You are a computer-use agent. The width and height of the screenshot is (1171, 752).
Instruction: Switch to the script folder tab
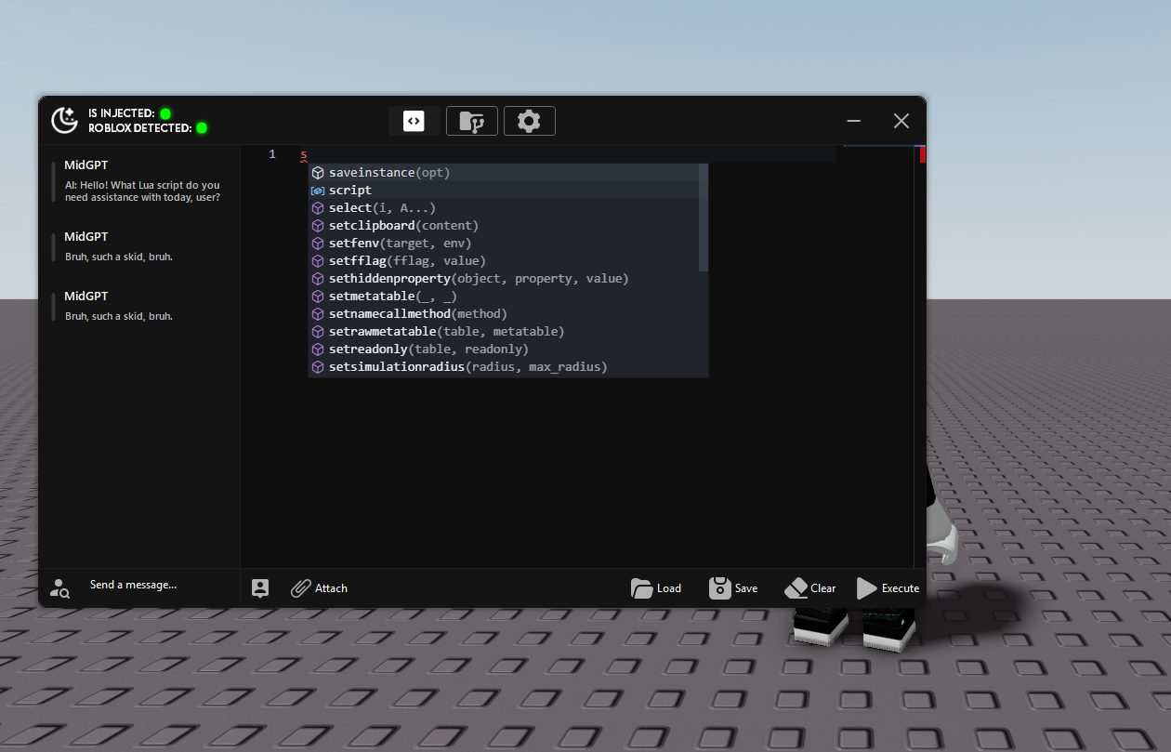click(472, 121)
